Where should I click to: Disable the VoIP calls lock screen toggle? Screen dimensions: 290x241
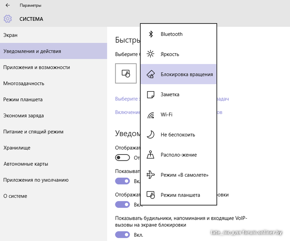(122, 235)
